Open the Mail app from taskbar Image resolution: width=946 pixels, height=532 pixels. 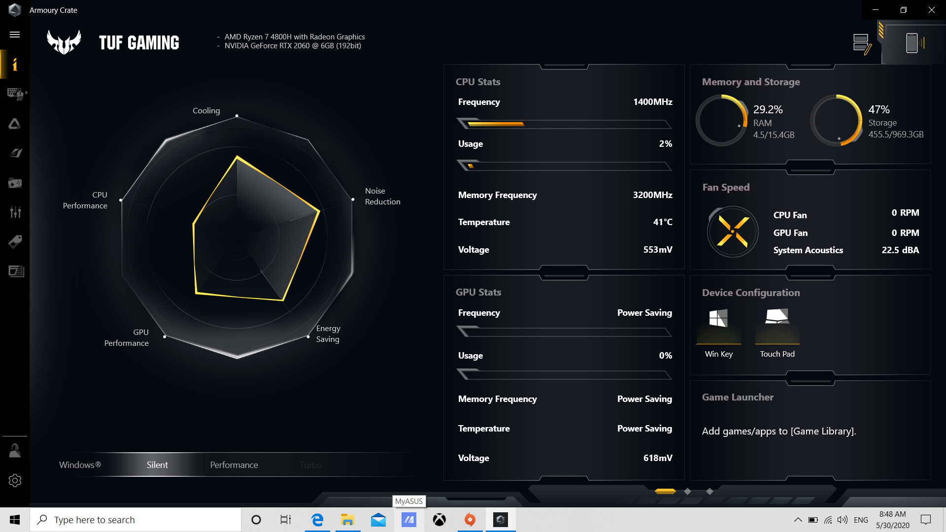(x=378, y=520)
